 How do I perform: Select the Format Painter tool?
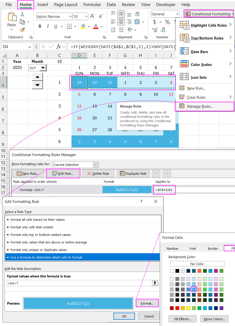click(x=22, y=30)
